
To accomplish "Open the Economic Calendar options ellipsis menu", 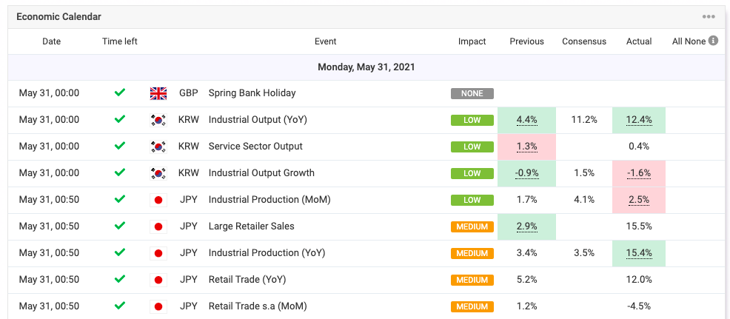I will point(708,17).
